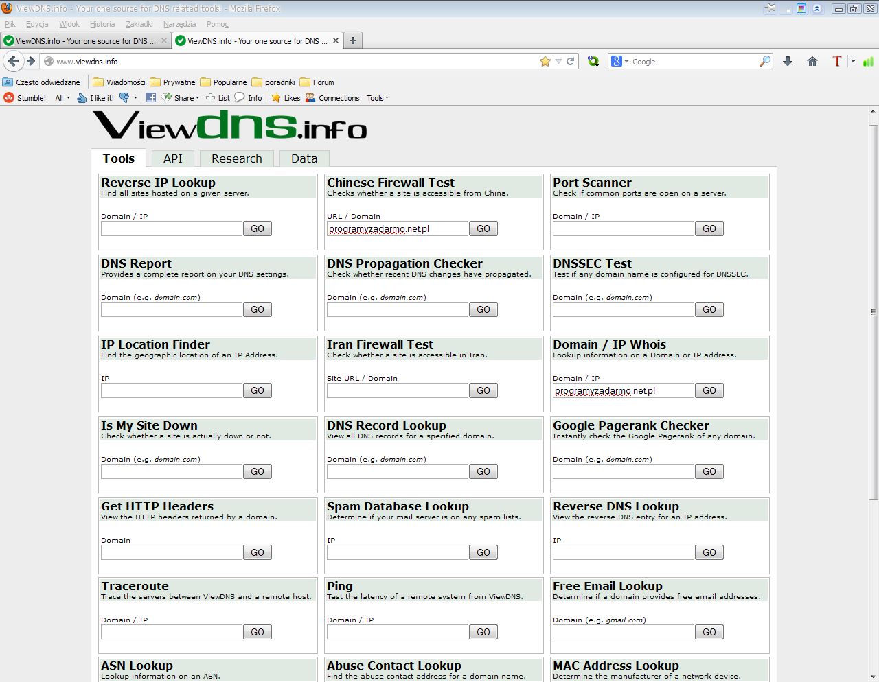
Task: Open dropdown arrow next to T icon
Action: (x=853, y=61)
